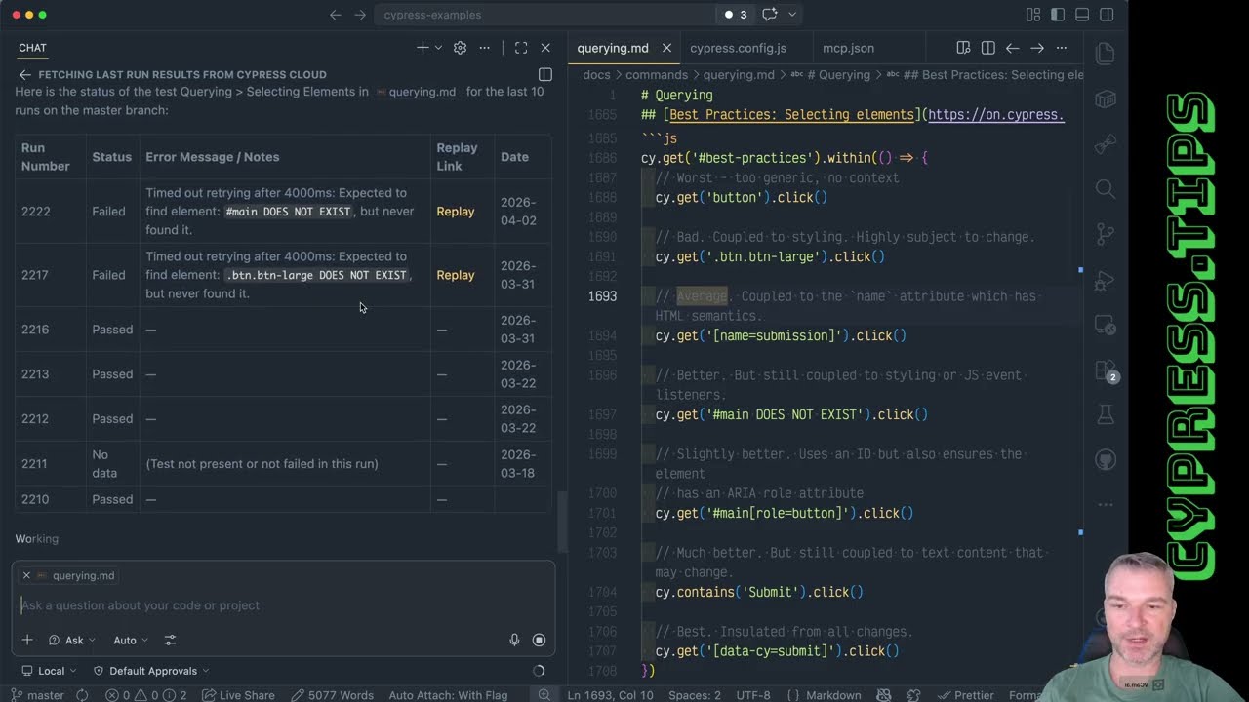Focus the 'Ask a question about your code' input

coord(283,605)
